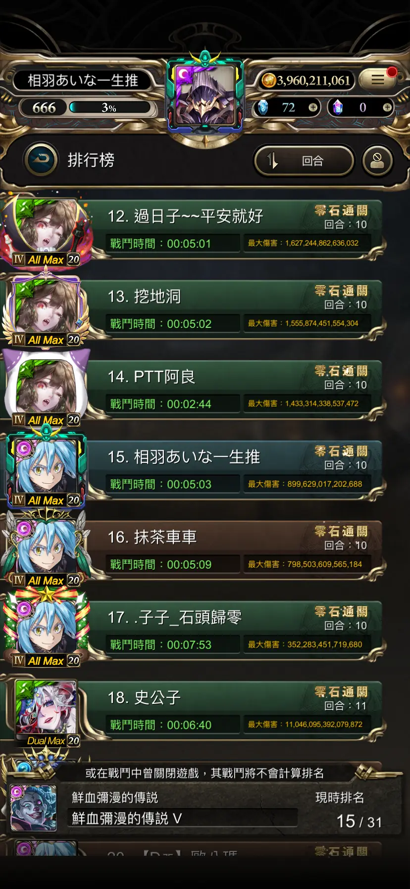Open the player profile filter icon
Image resolution: width=410 pixels, height=889 pixels.
coord(377,161)
